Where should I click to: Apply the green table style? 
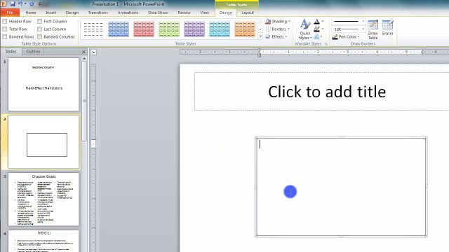[x=169, y=29]
